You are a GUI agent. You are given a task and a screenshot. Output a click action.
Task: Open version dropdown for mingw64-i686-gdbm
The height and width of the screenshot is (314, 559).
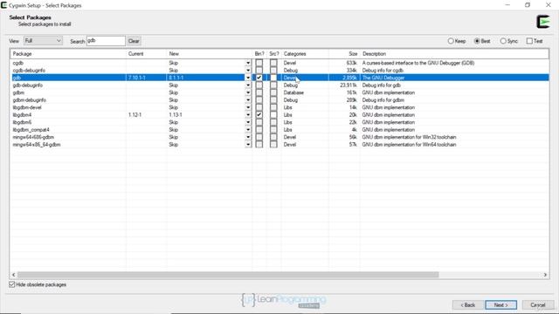click(x=248, y=137)
